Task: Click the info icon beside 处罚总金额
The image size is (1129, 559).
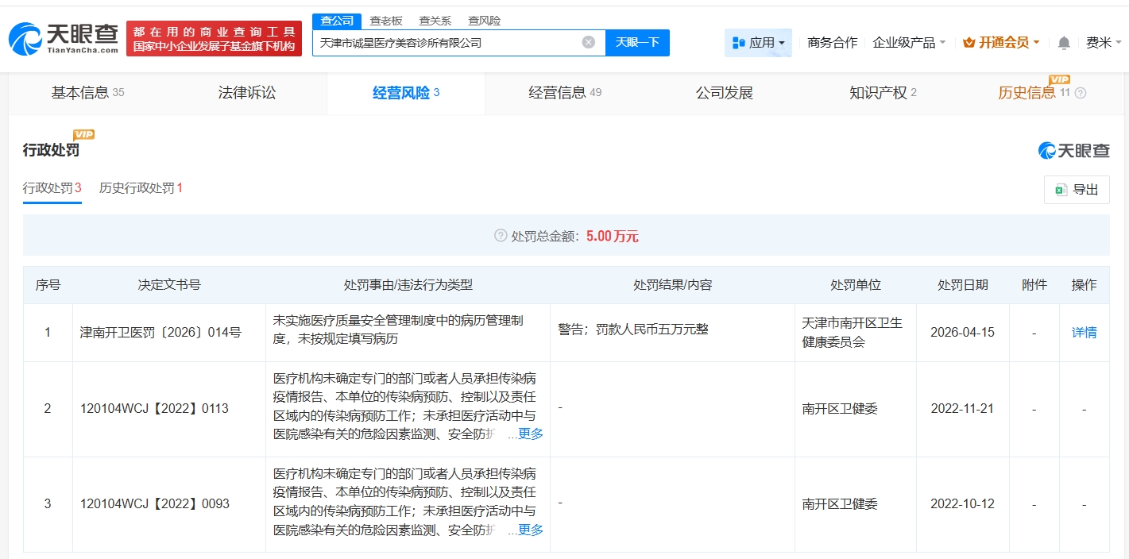Action: (x=501, y=236)
